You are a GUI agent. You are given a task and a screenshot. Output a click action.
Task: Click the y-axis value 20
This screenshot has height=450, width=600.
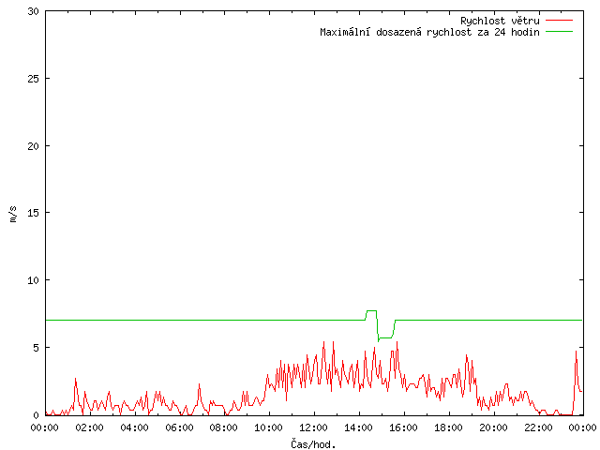click(x=34, y=146)
